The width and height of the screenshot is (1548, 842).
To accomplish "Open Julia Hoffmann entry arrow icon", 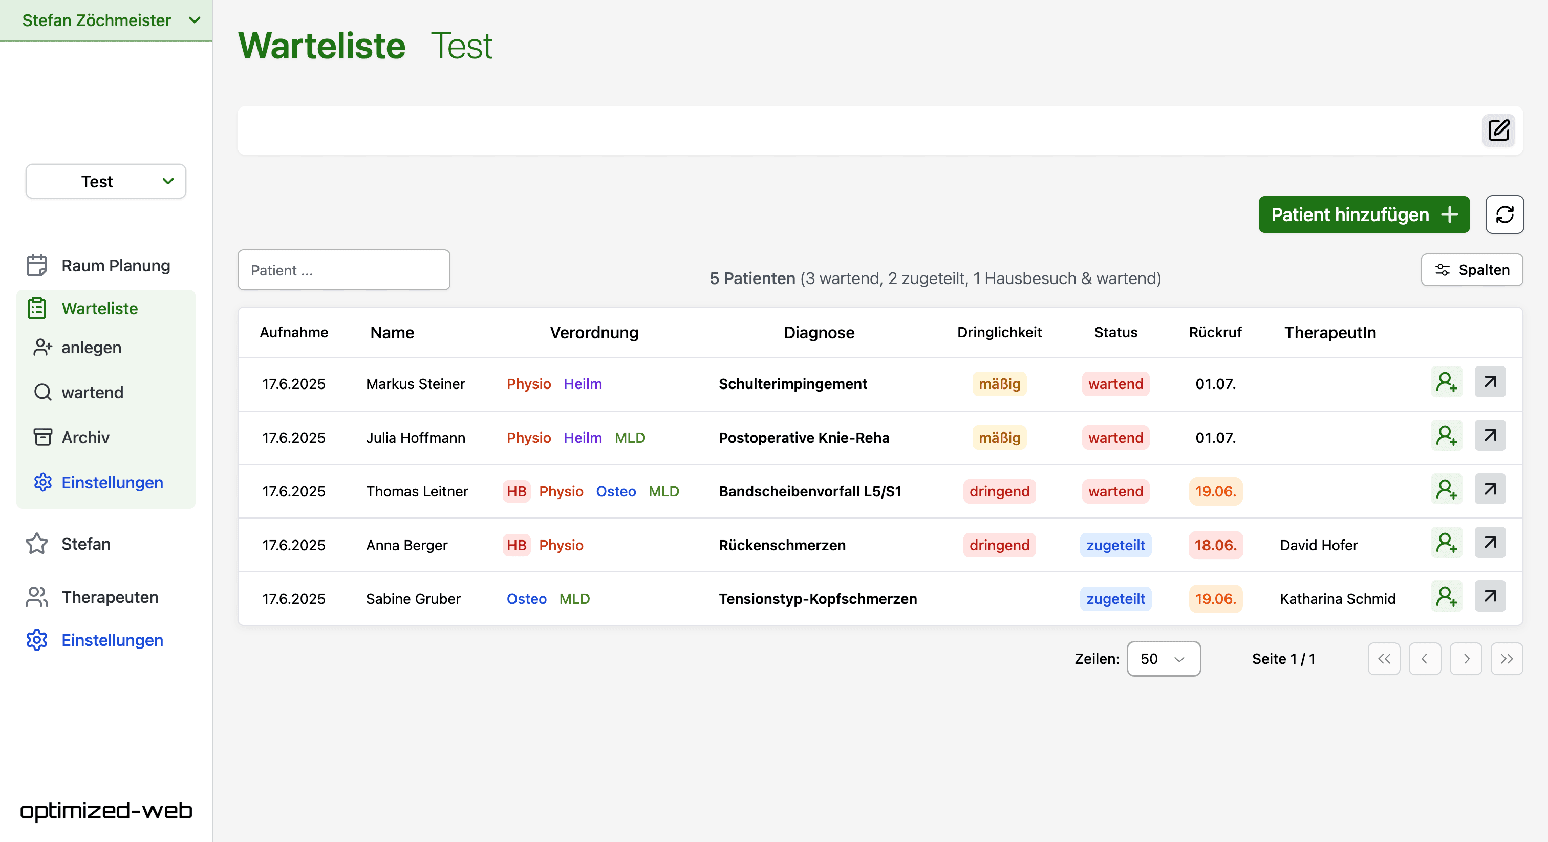I will tap(1490, 435).
